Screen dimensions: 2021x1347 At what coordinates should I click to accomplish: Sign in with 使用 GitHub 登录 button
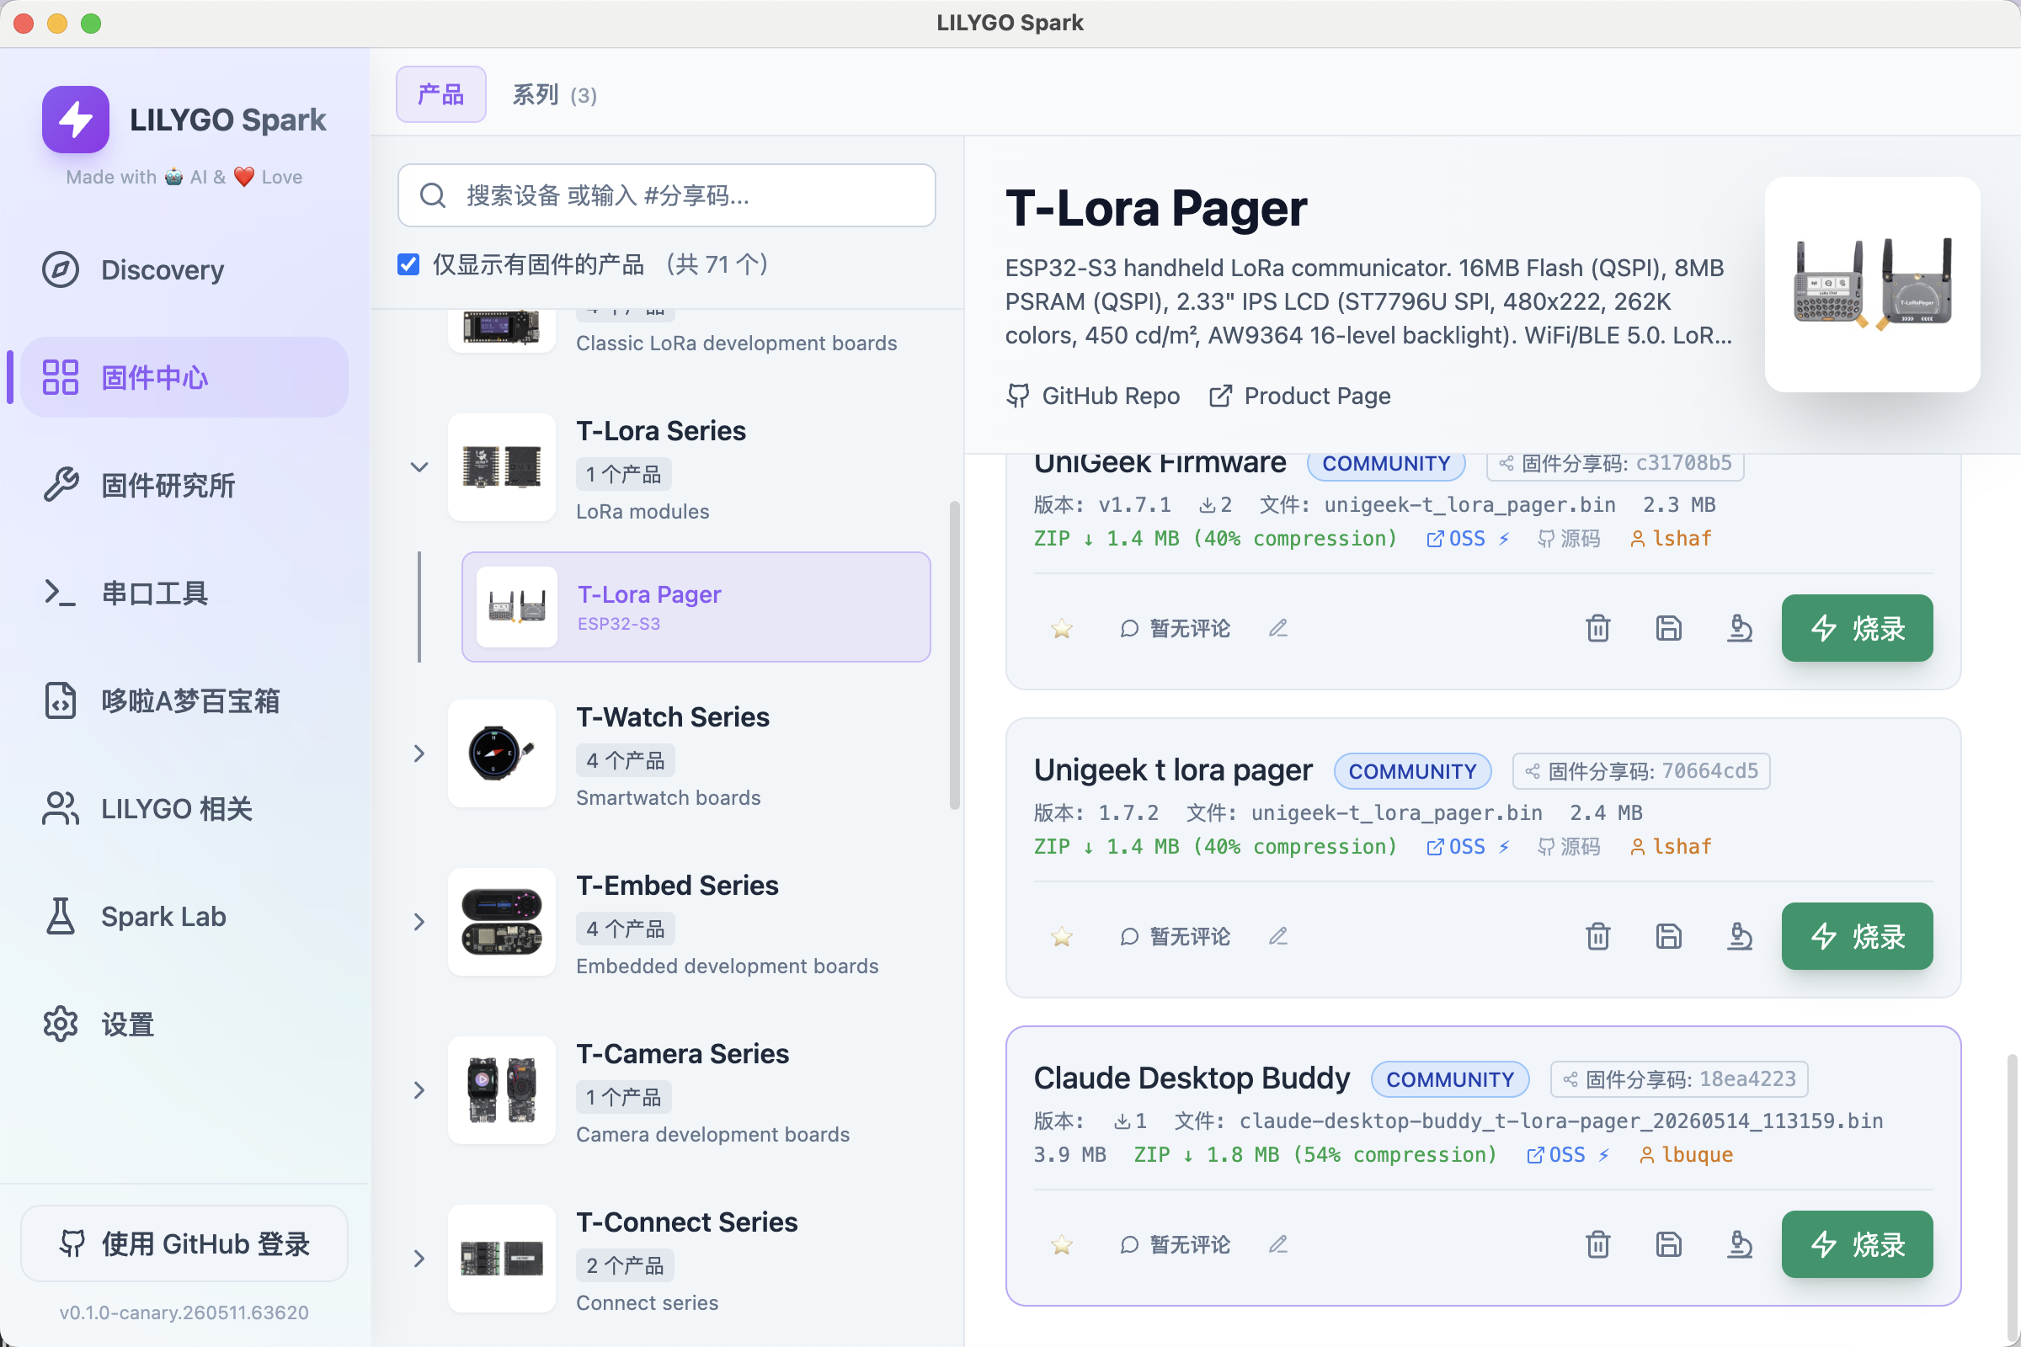(184, 1243)
